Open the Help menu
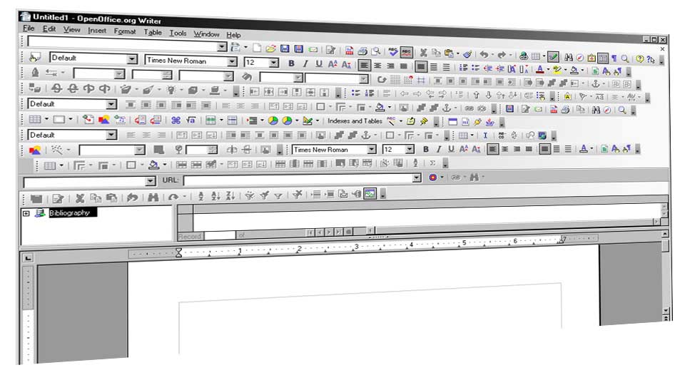 (233, 34)
